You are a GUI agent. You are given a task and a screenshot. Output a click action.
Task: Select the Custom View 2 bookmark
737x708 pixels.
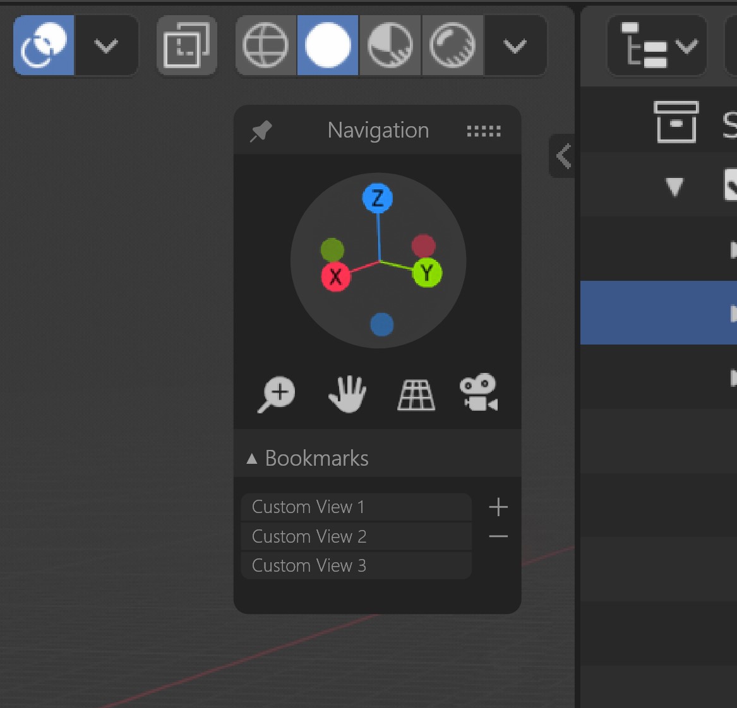(x=356, y=536)
